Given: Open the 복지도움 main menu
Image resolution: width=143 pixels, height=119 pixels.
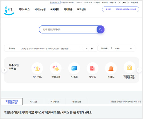Looking at the screenshot, I should point(68,9).
